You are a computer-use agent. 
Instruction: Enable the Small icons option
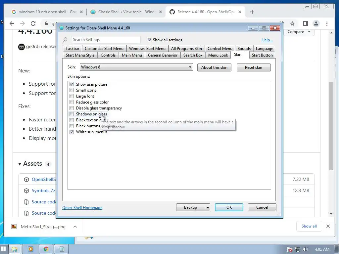[x=72, y=90]
